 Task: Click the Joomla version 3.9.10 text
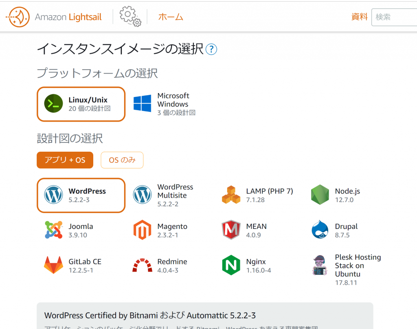78,235
